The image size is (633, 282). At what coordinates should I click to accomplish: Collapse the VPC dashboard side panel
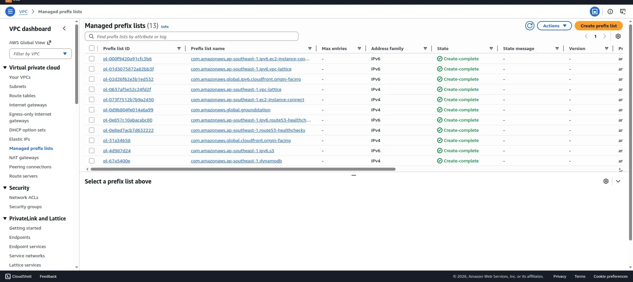(64, 29)
